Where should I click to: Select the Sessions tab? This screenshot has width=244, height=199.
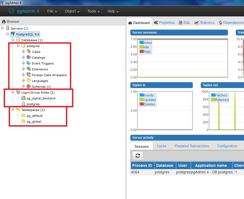pos(142,146)
